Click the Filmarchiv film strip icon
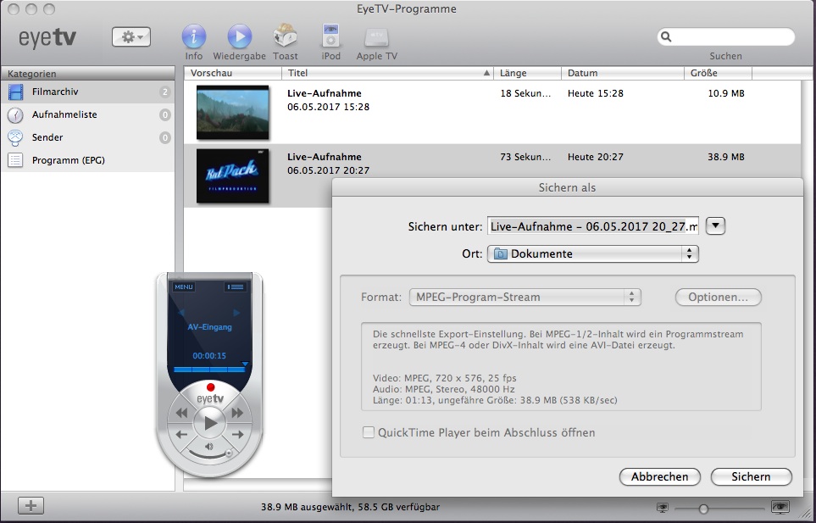This screenshot has width=816, height=523. [15, 92]
